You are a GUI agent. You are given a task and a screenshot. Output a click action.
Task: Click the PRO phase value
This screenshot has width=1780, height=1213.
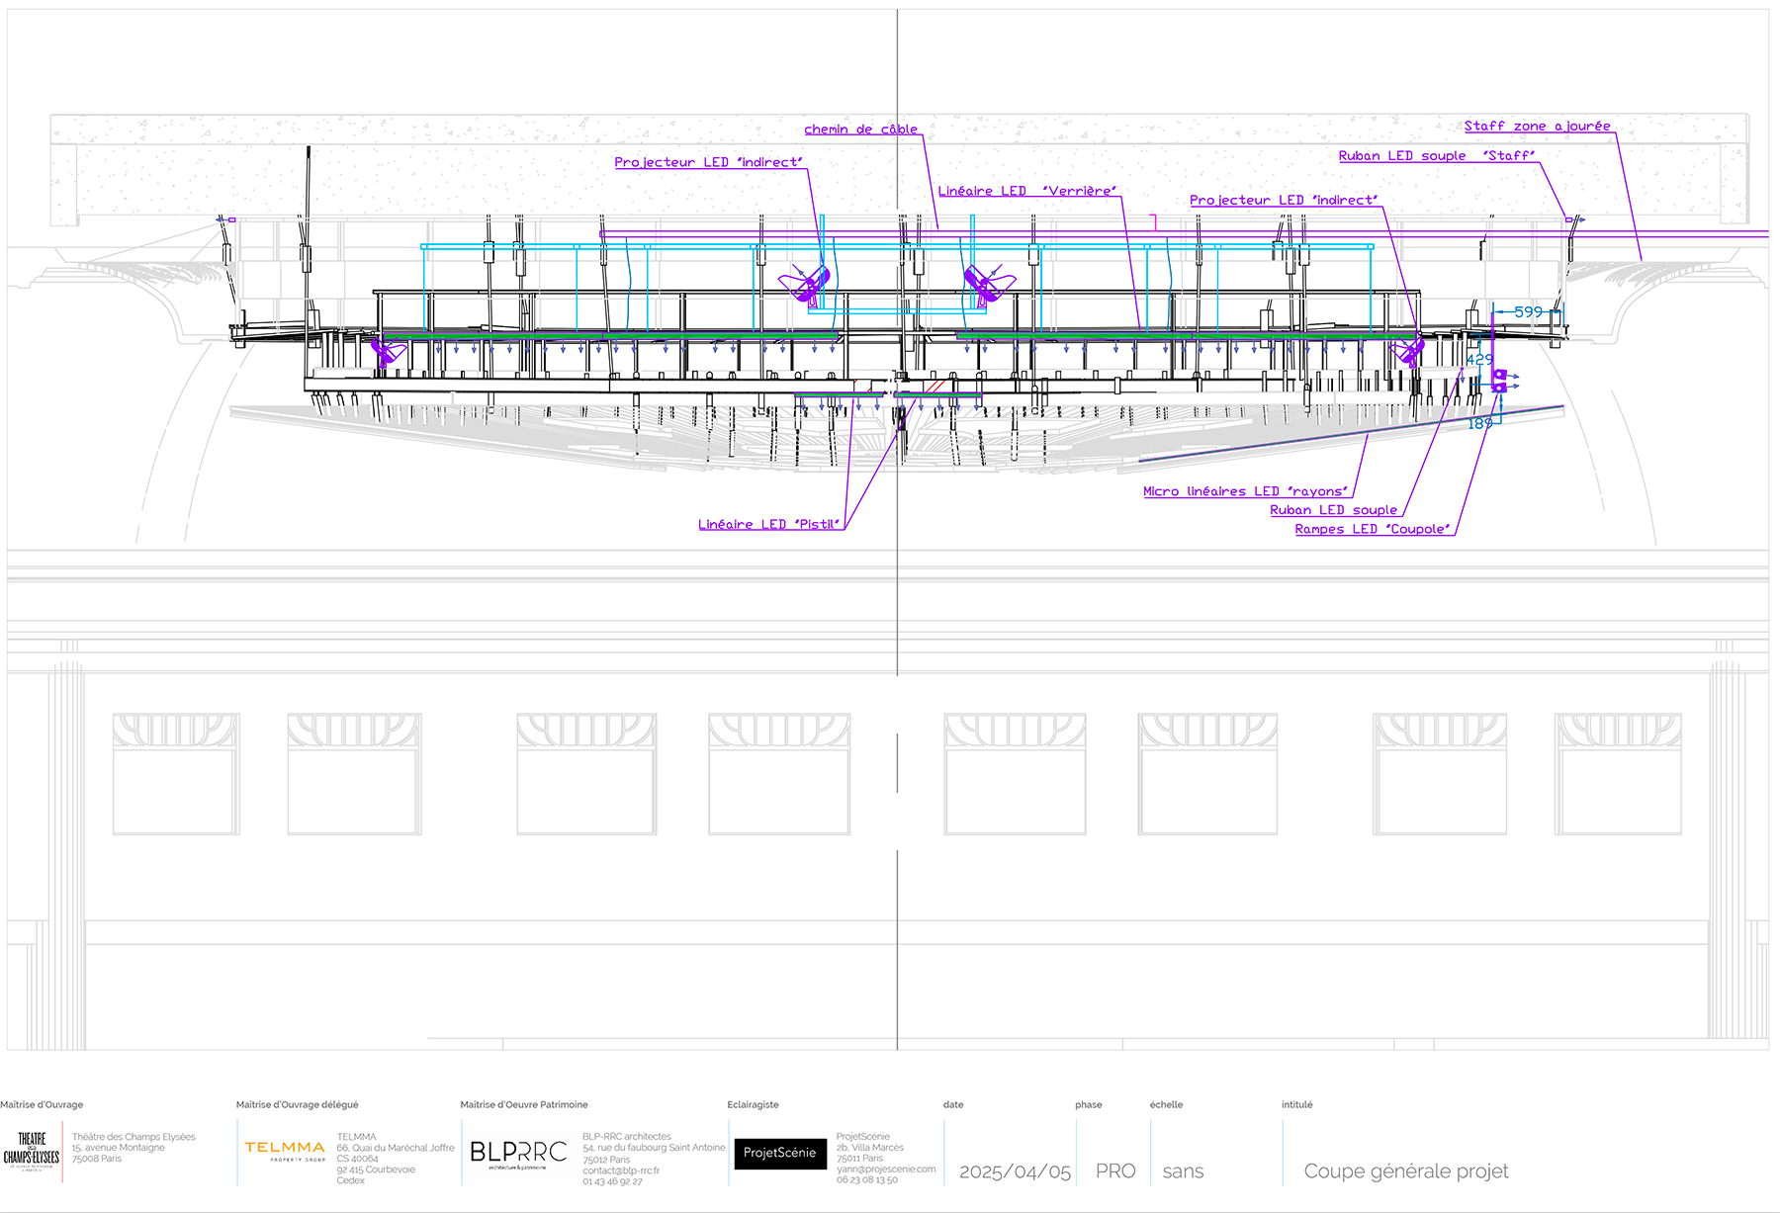pyautogui.click(x=1114, y=1171)
